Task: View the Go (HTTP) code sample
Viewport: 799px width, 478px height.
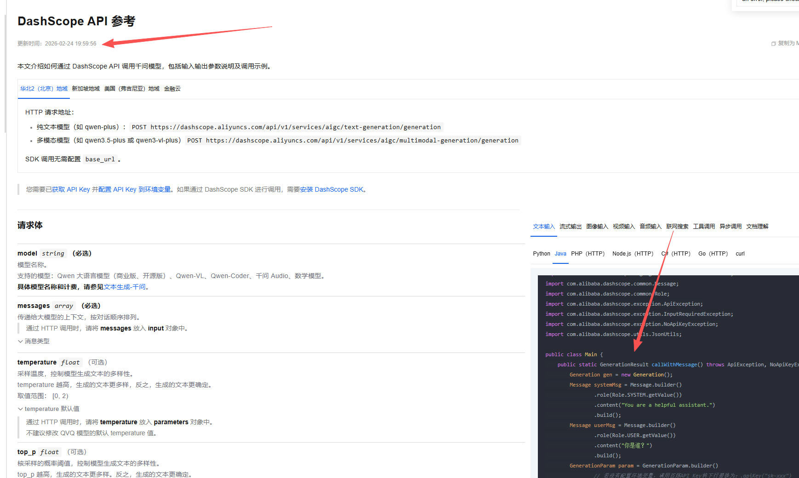Action: [713, 254]
